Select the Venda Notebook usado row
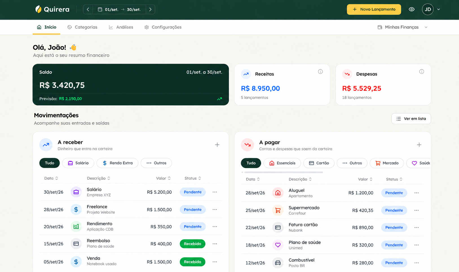 coord(131,262)
